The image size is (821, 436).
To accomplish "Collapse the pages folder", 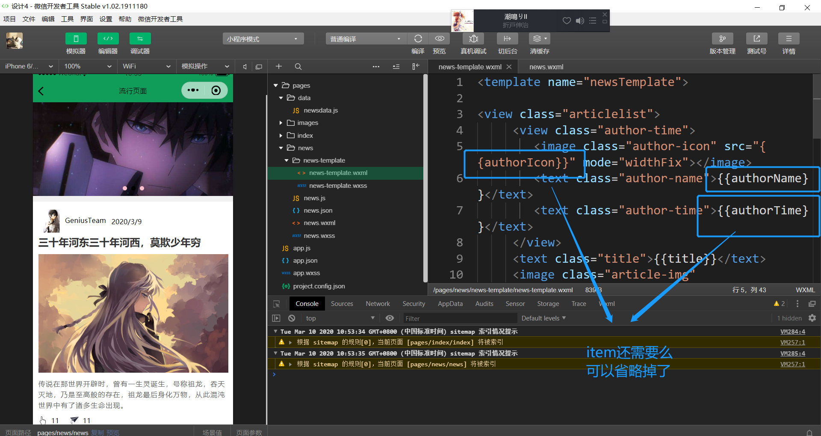I will [x=276, y=86].
